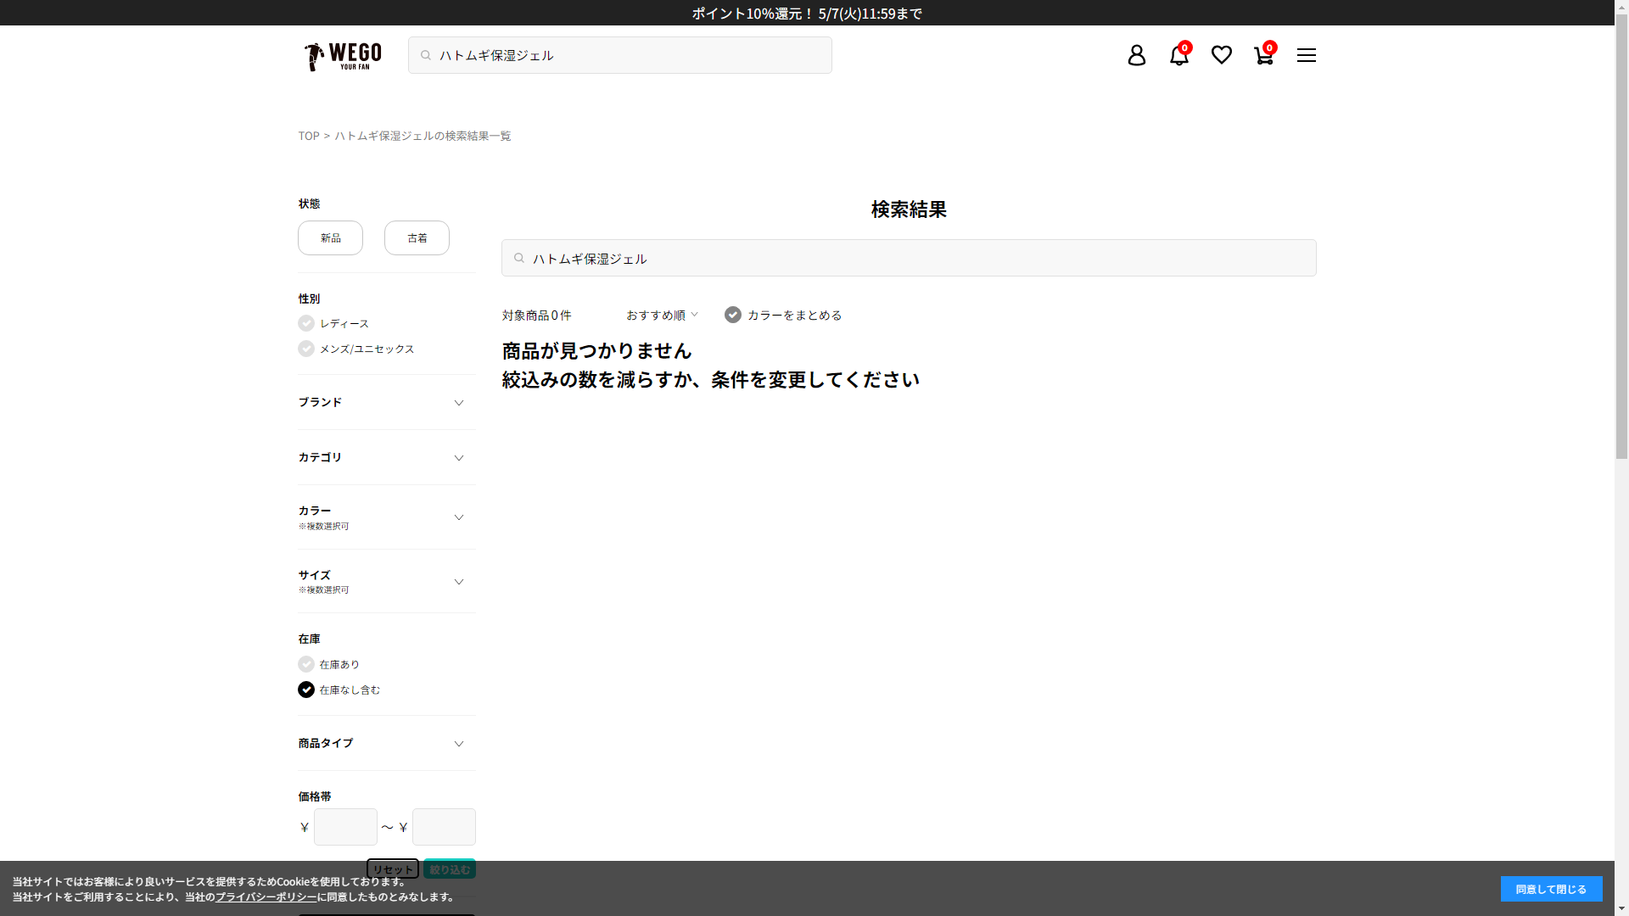Screen dimensions: 1629x916
Task: Click the header search magnifier icon
Action: pos(426,55)
